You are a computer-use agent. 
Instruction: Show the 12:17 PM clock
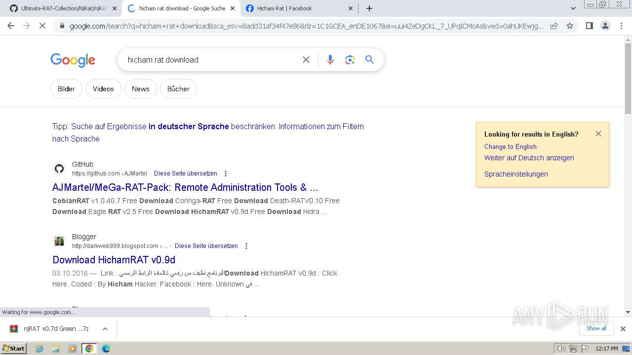[607, 349]
